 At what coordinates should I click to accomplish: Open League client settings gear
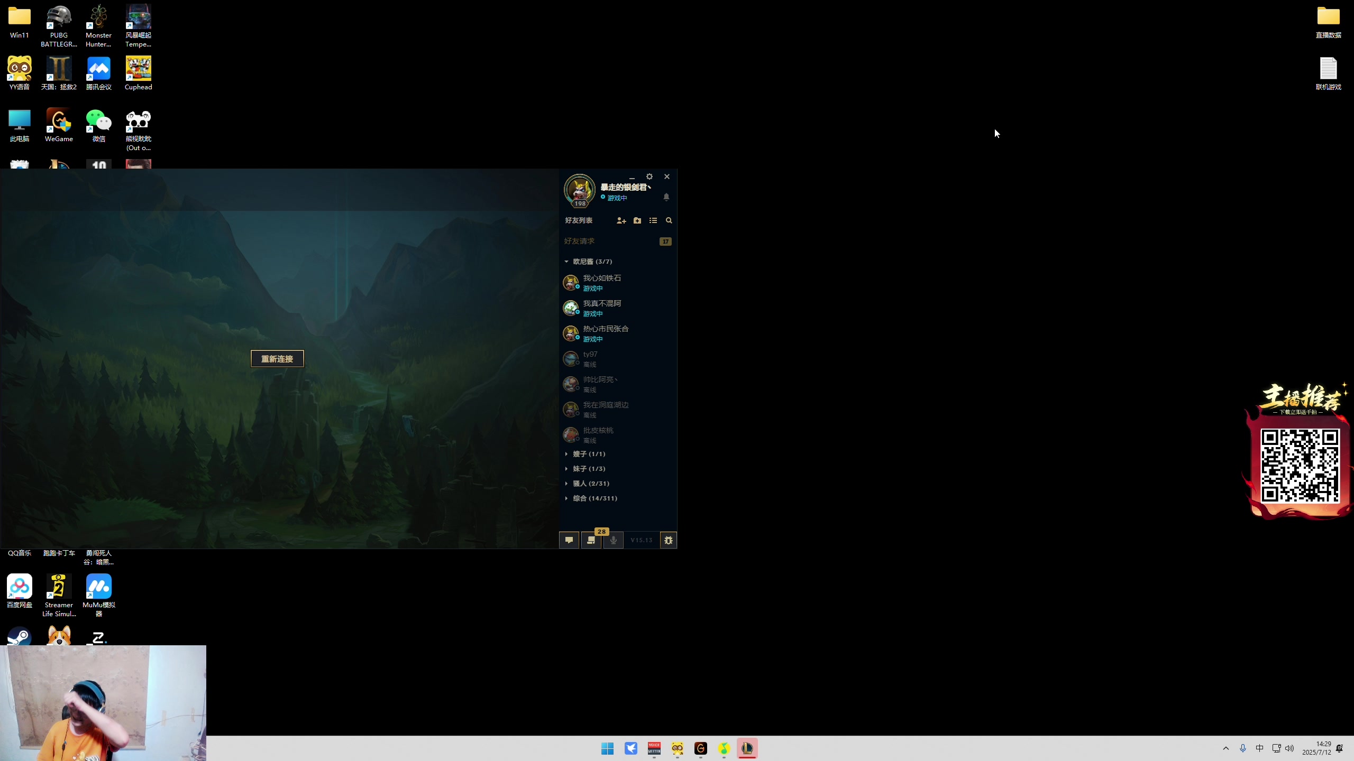(649, 177)
